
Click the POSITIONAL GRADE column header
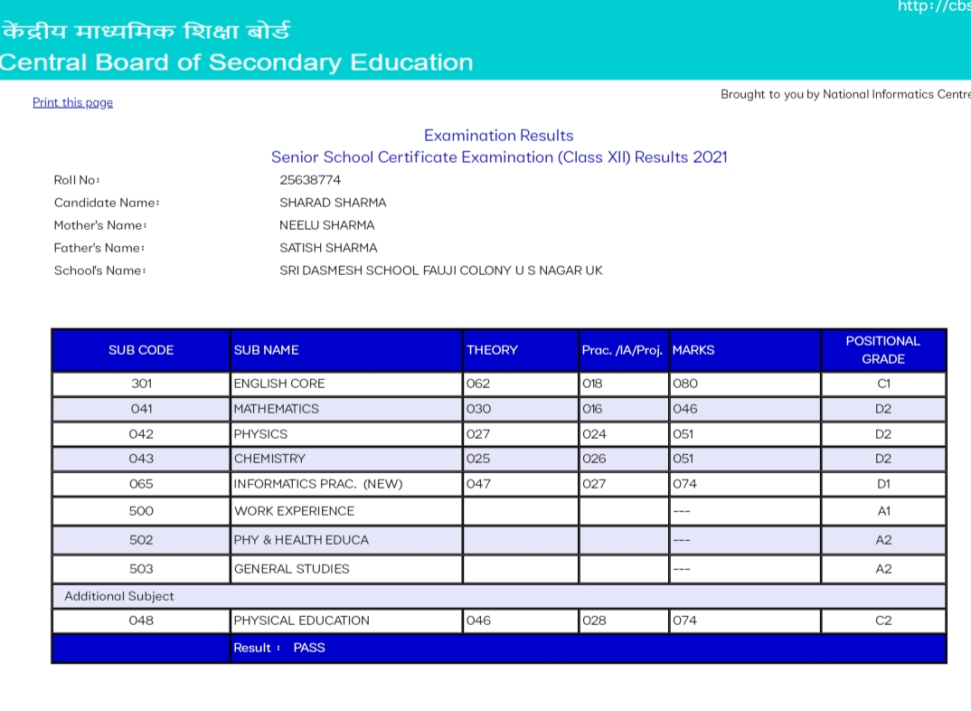click(x=883, y=350)
